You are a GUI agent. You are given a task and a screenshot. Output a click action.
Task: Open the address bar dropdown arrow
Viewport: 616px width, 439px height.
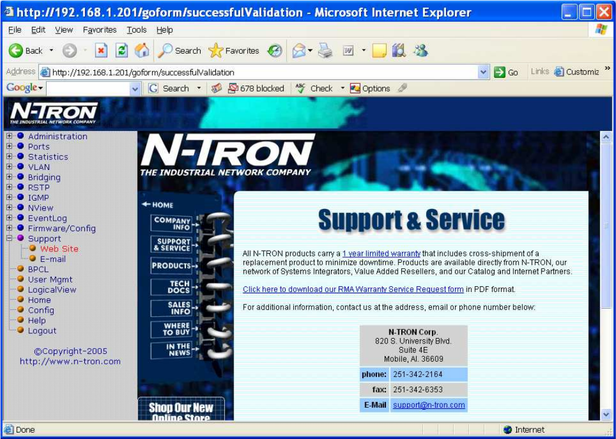483,73
